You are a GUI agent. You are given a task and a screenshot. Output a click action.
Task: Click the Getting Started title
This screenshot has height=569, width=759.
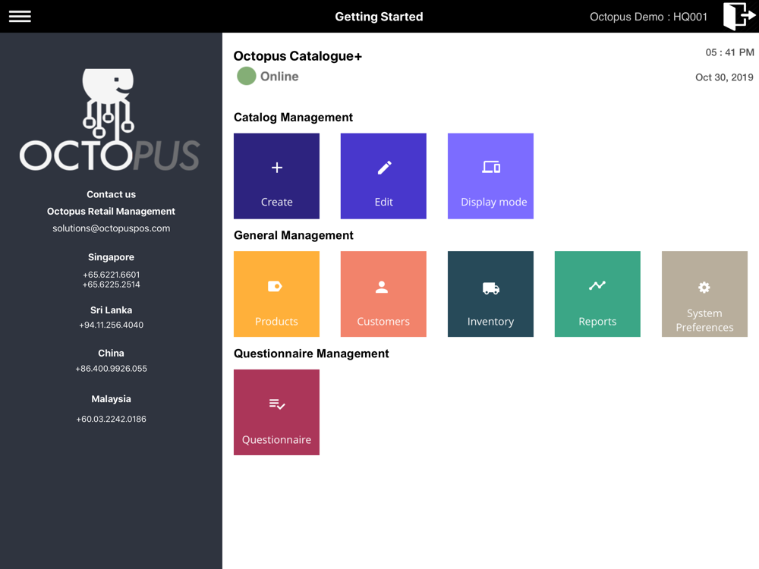[379, 17]
